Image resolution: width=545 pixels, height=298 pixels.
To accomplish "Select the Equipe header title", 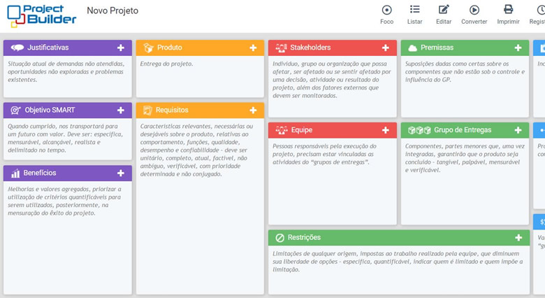I will point(302,130).
